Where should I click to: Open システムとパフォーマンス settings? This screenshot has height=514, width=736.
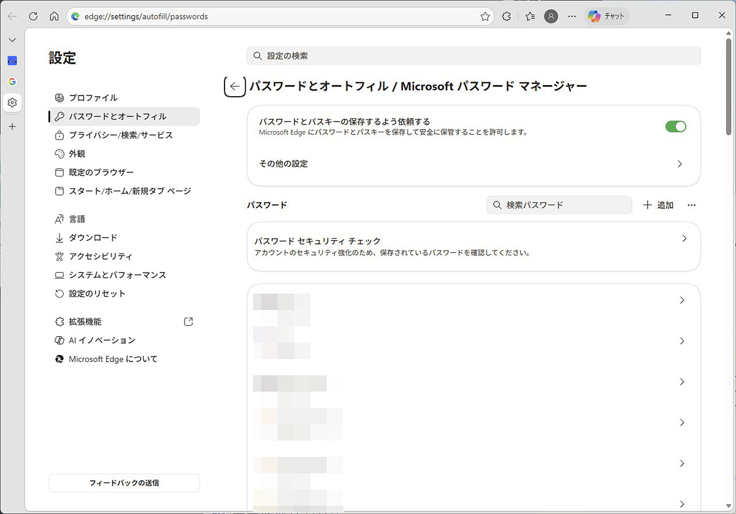click(x=124, y=275)
